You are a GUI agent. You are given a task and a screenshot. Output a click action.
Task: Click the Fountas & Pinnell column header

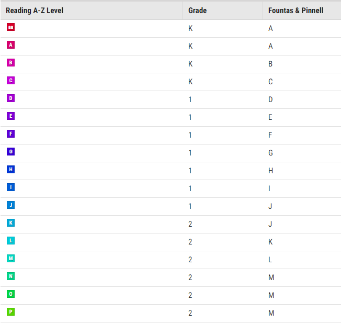pyautogui.click(x=295, y=10)
